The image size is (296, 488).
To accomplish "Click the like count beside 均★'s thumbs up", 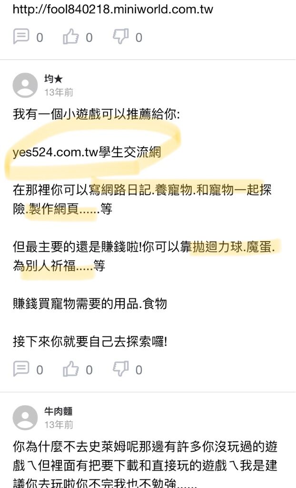I will [x=89, y=370].
